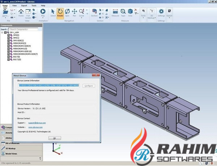Click the Tape measure tool icon
The image size is (217, 166).
coord(123,11)
